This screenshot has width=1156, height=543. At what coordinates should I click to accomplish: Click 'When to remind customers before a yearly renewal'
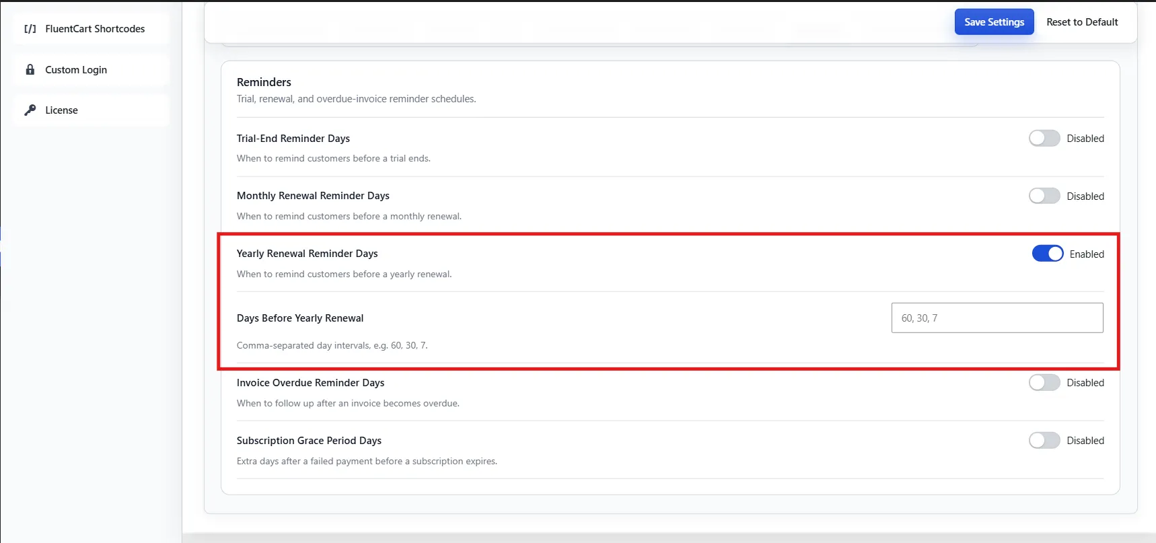tap(344, 274)
